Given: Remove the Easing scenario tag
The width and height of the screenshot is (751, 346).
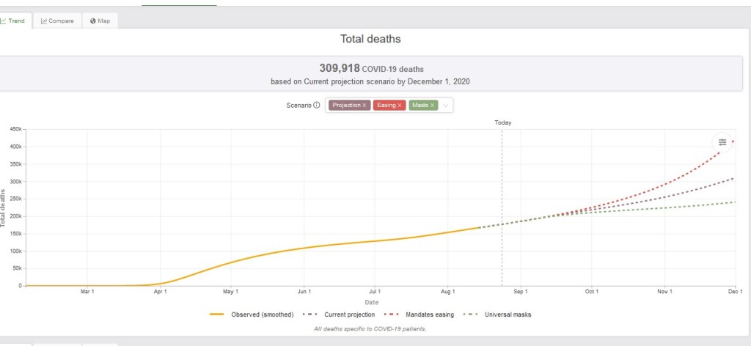Looking at the screenshot, I should click(x=400, y=106).
